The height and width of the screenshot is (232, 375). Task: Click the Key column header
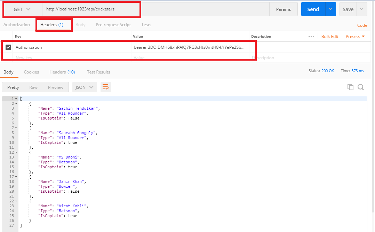point(18,36)
